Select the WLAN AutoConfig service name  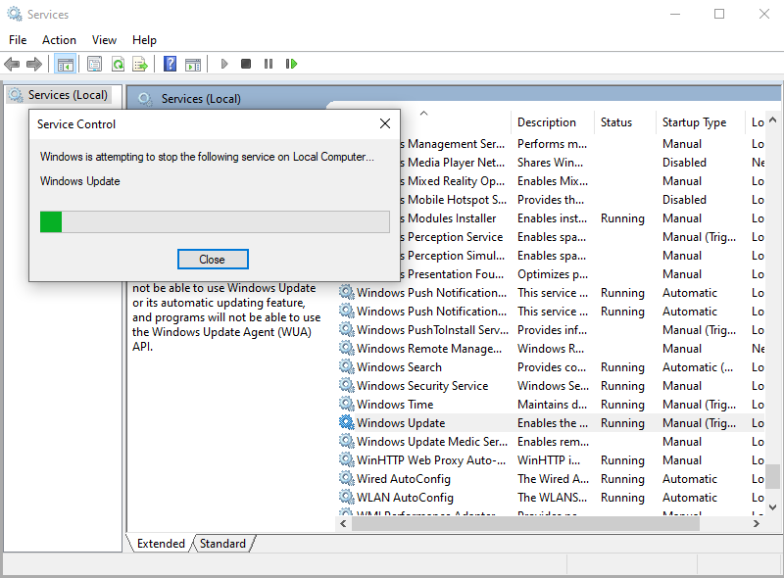(405, 497)
